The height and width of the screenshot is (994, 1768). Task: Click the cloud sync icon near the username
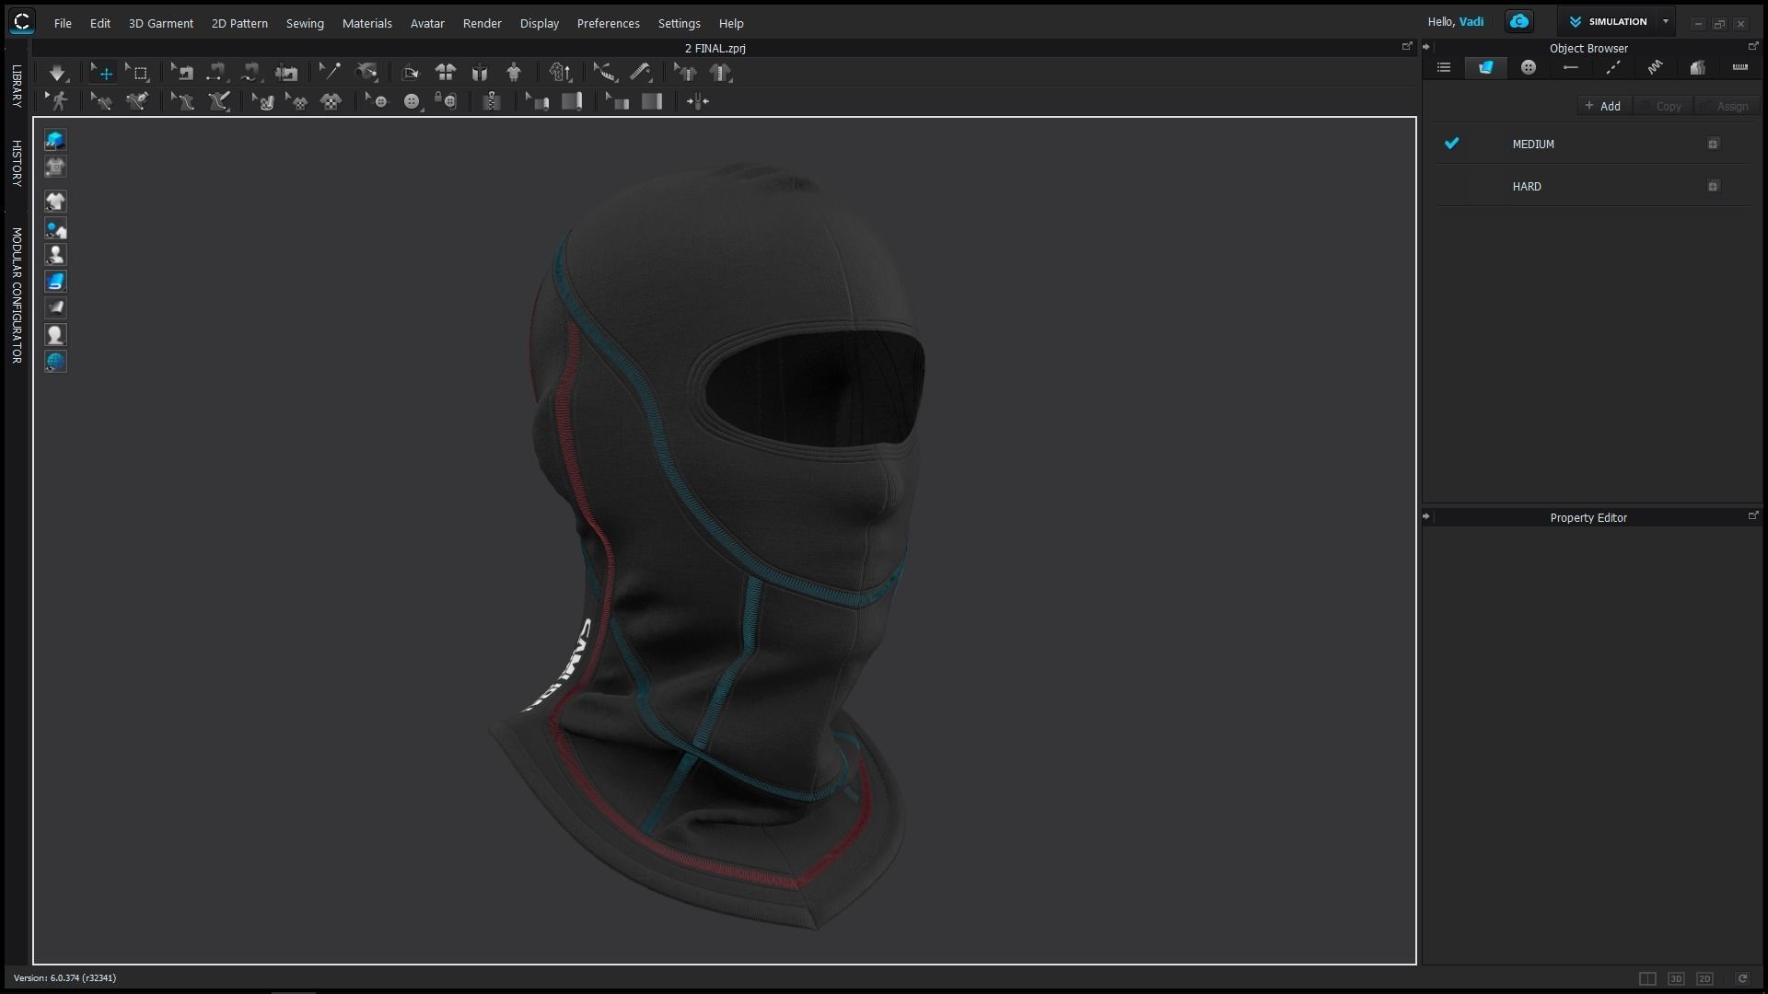(1518, 21)
